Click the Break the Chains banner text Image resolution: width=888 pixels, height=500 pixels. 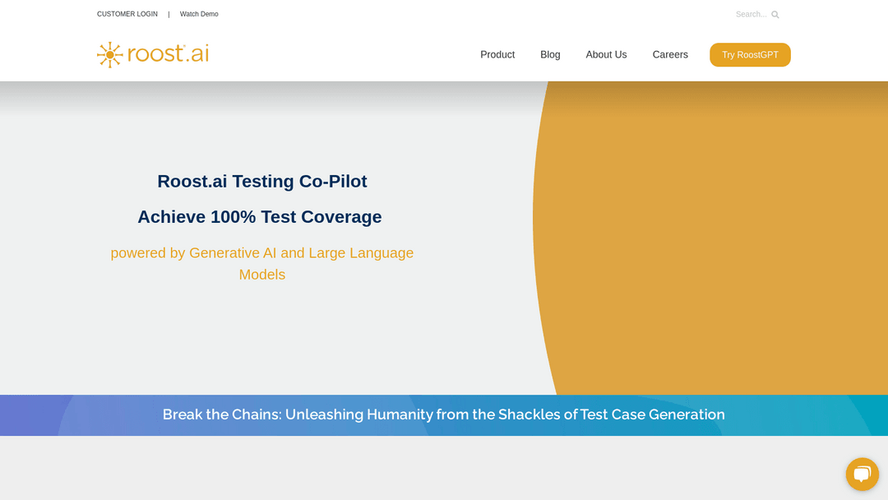pyautogui.click(x=443, y=414)
